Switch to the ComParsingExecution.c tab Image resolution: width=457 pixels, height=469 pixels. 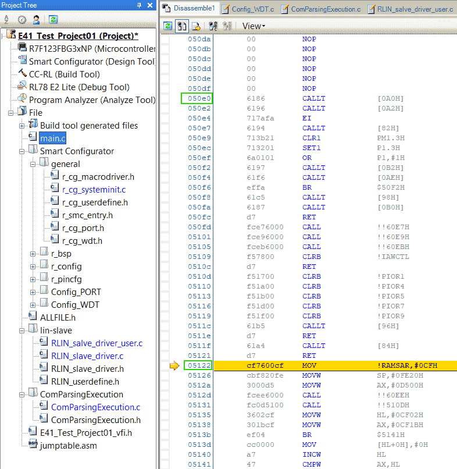[x=324, y=9]
